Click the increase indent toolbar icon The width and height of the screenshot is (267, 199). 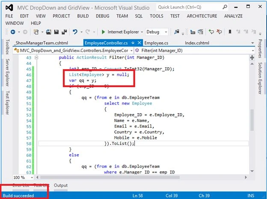coord(201,32)
